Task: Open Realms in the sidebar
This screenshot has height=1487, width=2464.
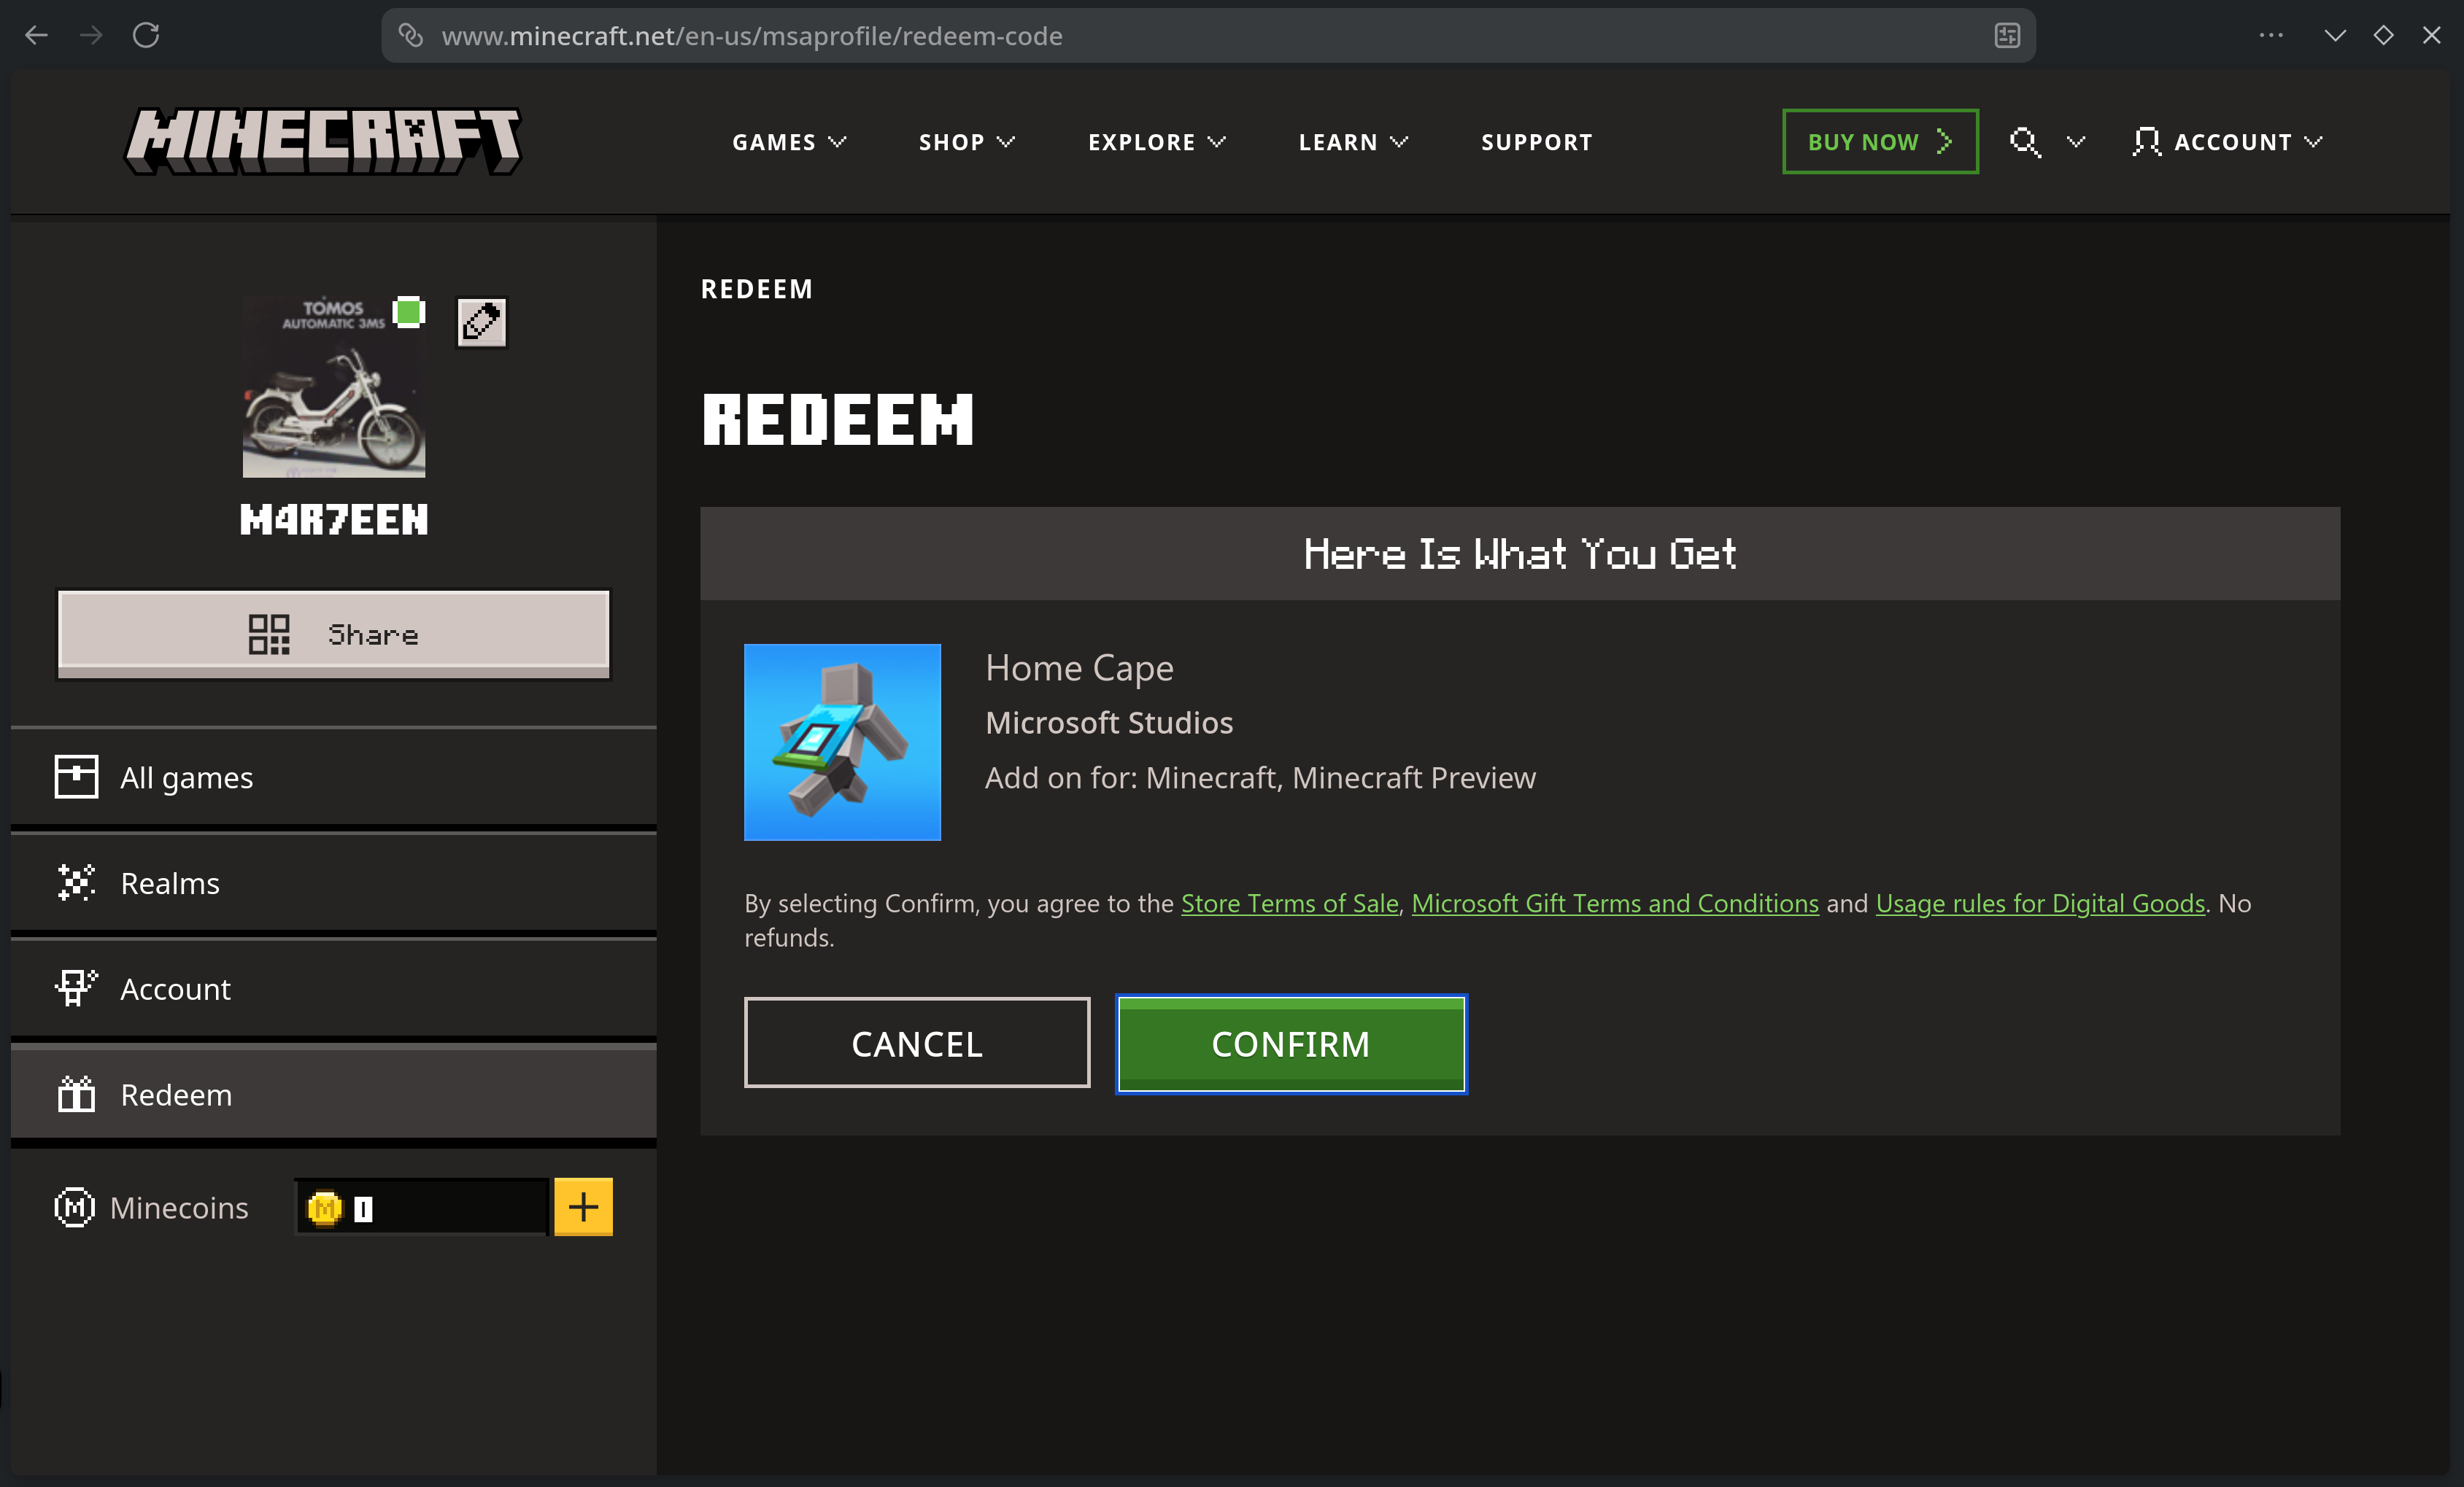Action: tap(334, 883)
